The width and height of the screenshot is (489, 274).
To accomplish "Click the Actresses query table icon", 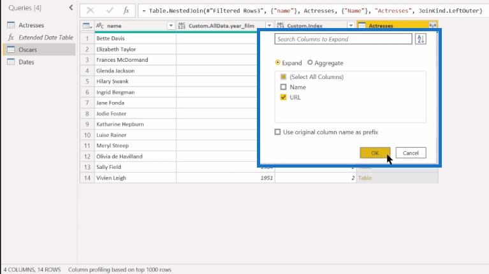I will pos(11,25).
